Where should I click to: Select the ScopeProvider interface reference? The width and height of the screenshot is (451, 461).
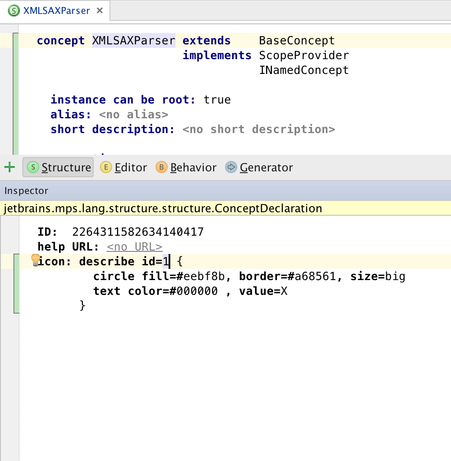tap(304, 55)
